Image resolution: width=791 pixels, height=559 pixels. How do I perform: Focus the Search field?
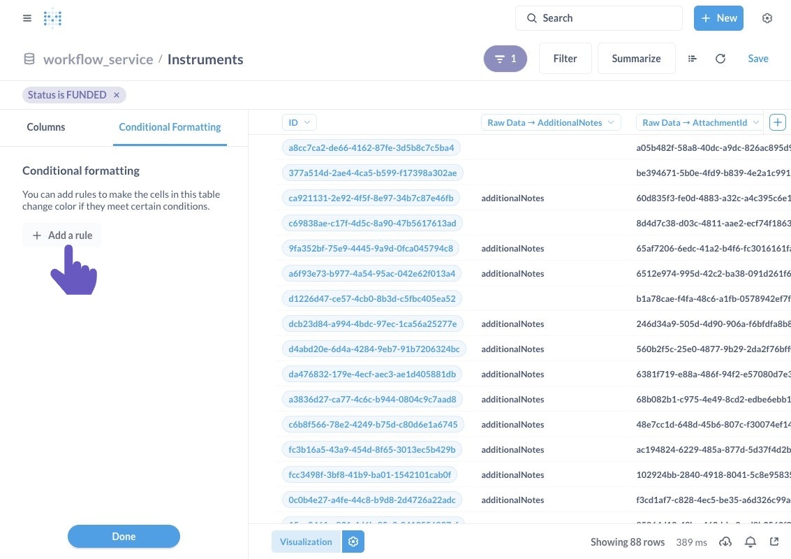[599, 18]
